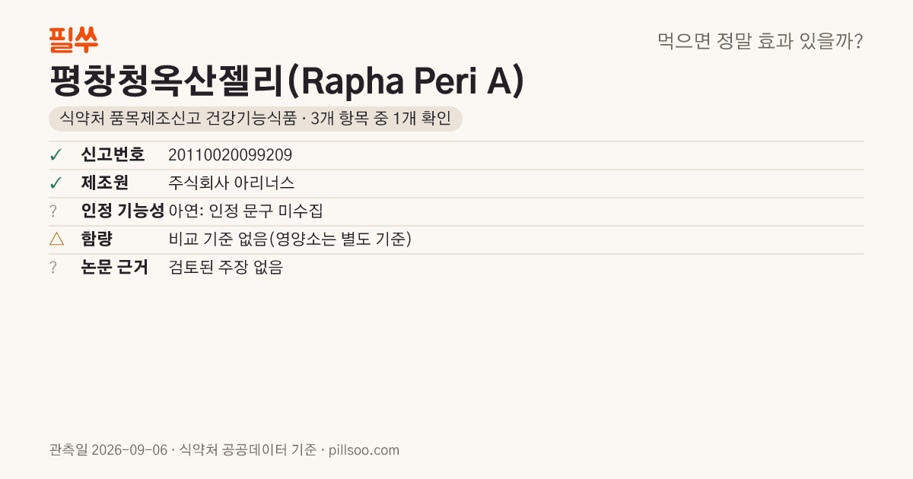The height and width of the screenshot is (479, 913).
Task: Click the 신고번호 row label
Action: tap(113, 155)
